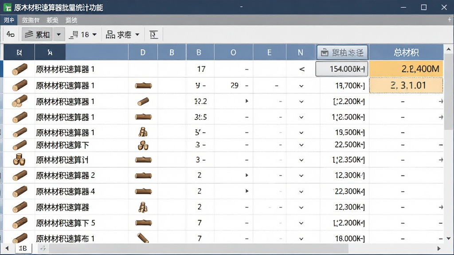Click the green app icon in the title bar
This screenshot has width=454, height=255.
coord(7,8)
